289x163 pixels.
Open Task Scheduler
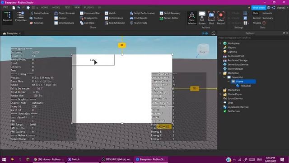(115, 23)
